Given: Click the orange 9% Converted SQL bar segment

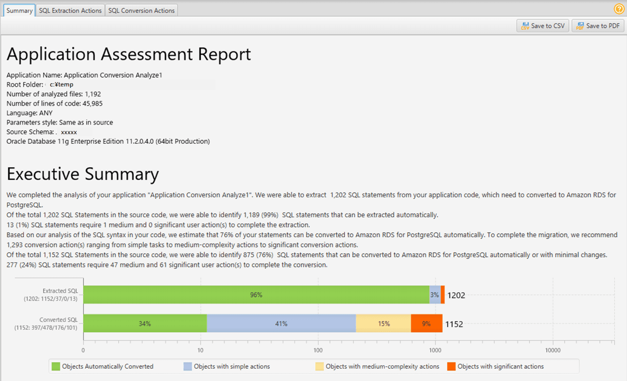Looking at the screenshot, I should pos(427,323).
